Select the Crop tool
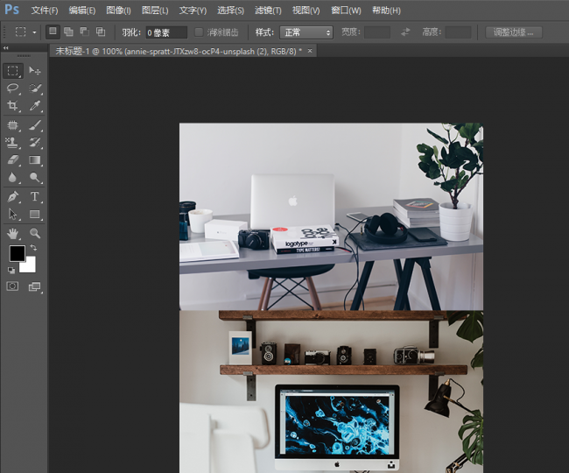Viewport: 569px width, 473px height. pyautogui.click(x=13, y=106)
